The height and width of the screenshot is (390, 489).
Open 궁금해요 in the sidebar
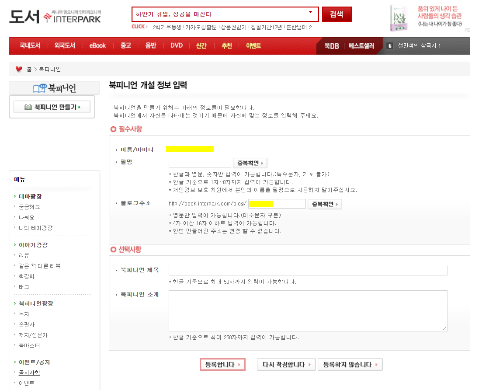(x=29, y=207)
